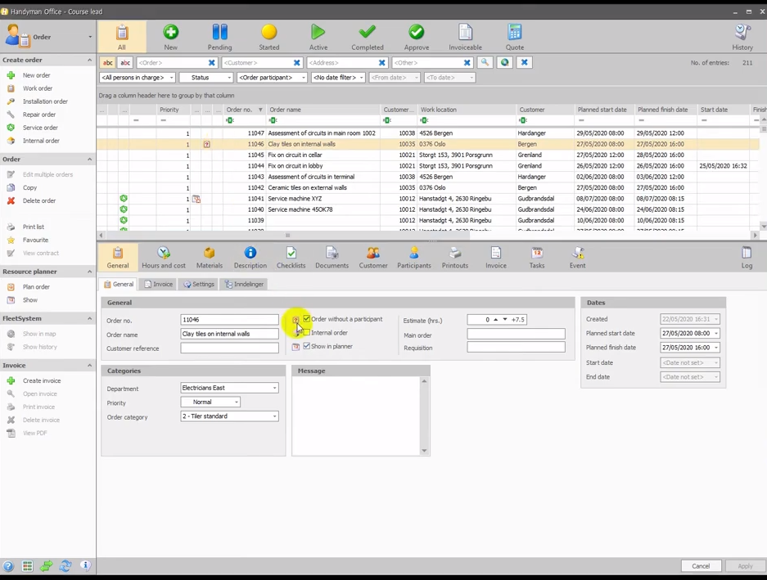The width and height of the screenshot is (767, 580).
Task: Click Work order in sidebar
Action: coord(38,88)
